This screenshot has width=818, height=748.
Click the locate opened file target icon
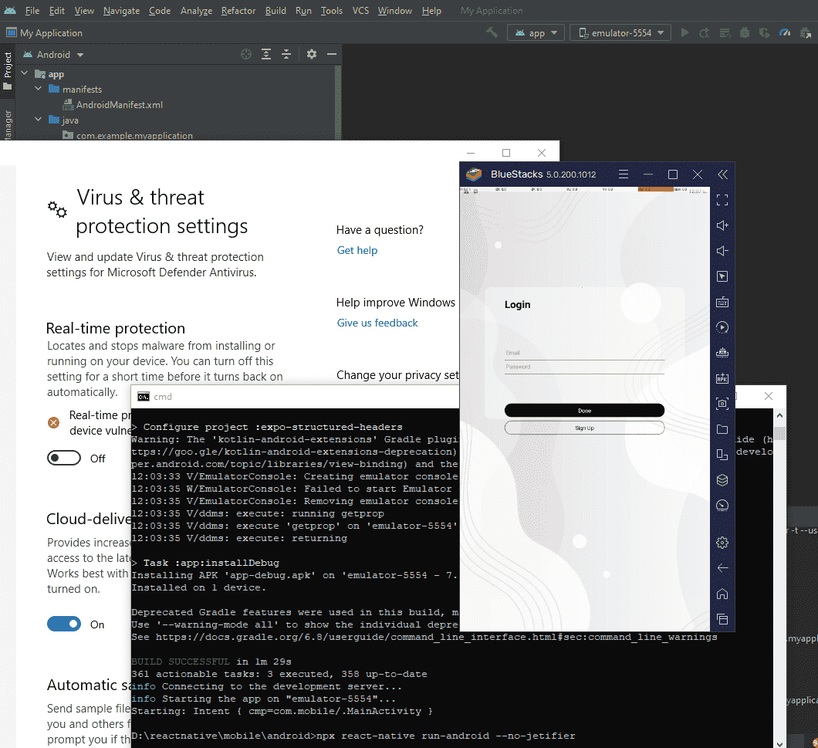click(x=246, y=54)
